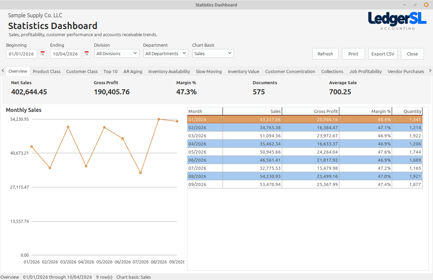Viewport: 433px width, 280px height.
Task: Sort by the Margin % column header
Action: tap(365, 111)
